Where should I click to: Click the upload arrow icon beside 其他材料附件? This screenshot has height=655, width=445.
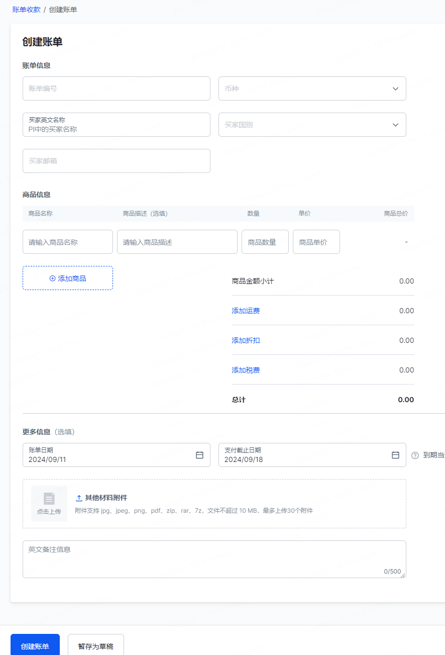tap(79, 498)
